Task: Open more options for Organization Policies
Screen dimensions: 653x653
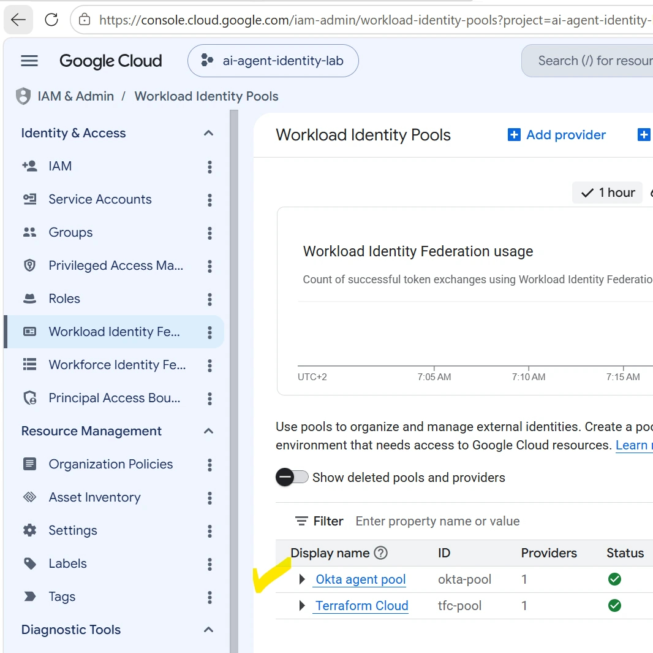Action: tap(209, 465)
